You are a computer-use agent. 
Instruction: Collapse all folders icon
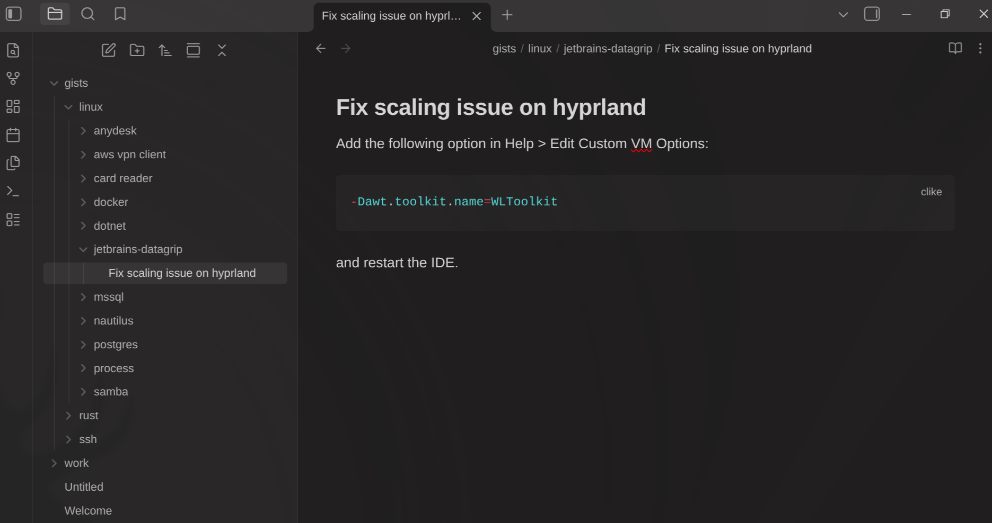tap(222, 50)
